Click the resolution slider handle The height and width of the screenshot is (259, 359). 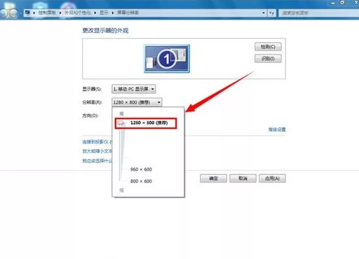click(121, 123)
